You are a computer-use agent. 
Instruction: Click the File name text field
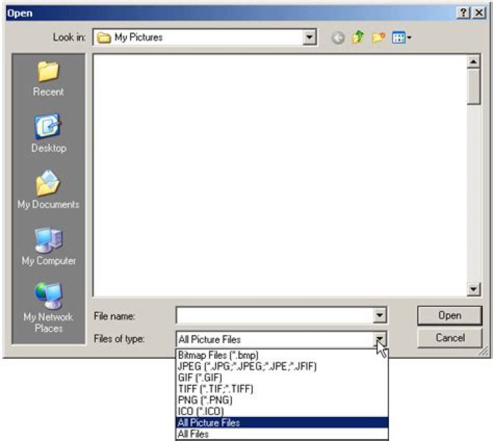275,316
